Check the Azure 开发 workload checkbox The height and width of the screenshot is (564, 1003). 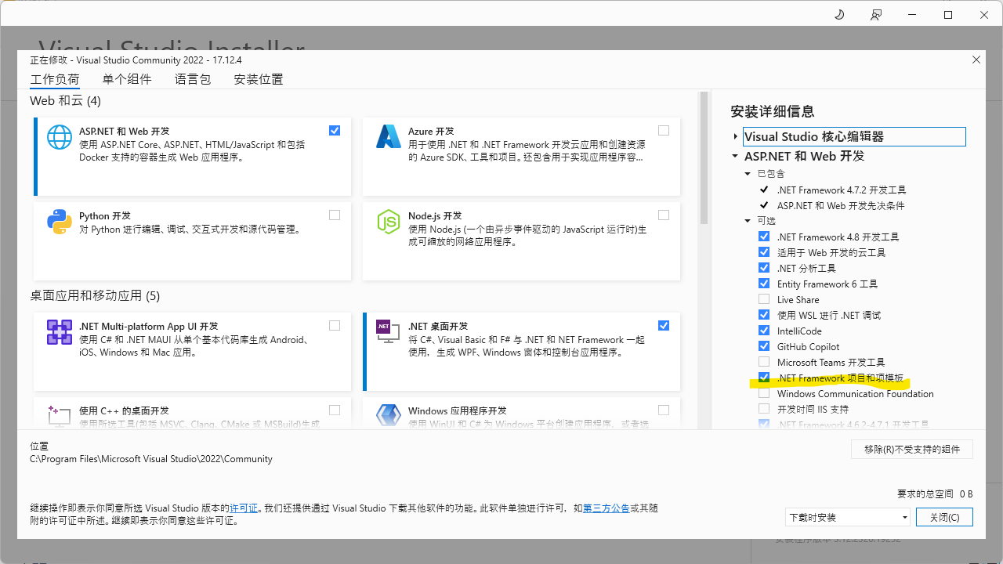pyautogui.click(x=664, y=130)
